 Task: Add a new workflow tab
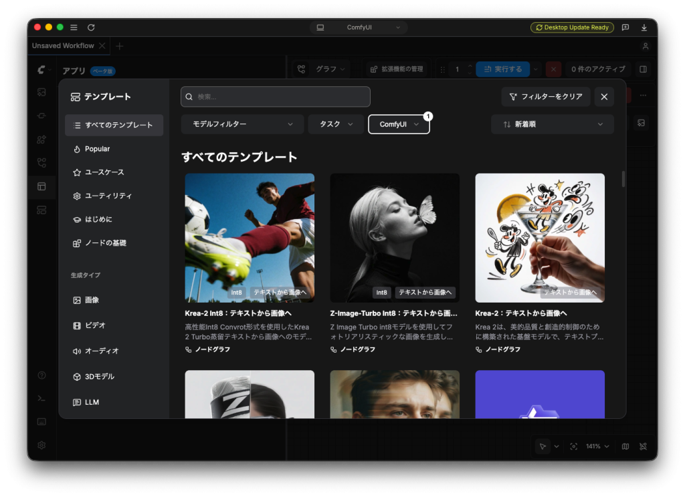coord(119,46)
